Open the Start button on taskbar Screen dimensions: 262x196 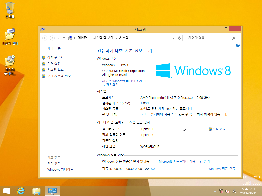6,191
